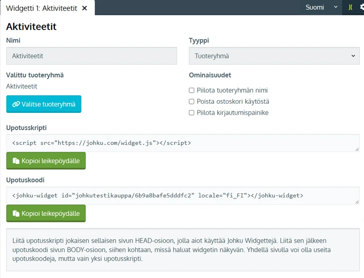This screenshot has height=278, width=364.
Task: Click the Upotuskoodi section label
Action: (25, 180)
